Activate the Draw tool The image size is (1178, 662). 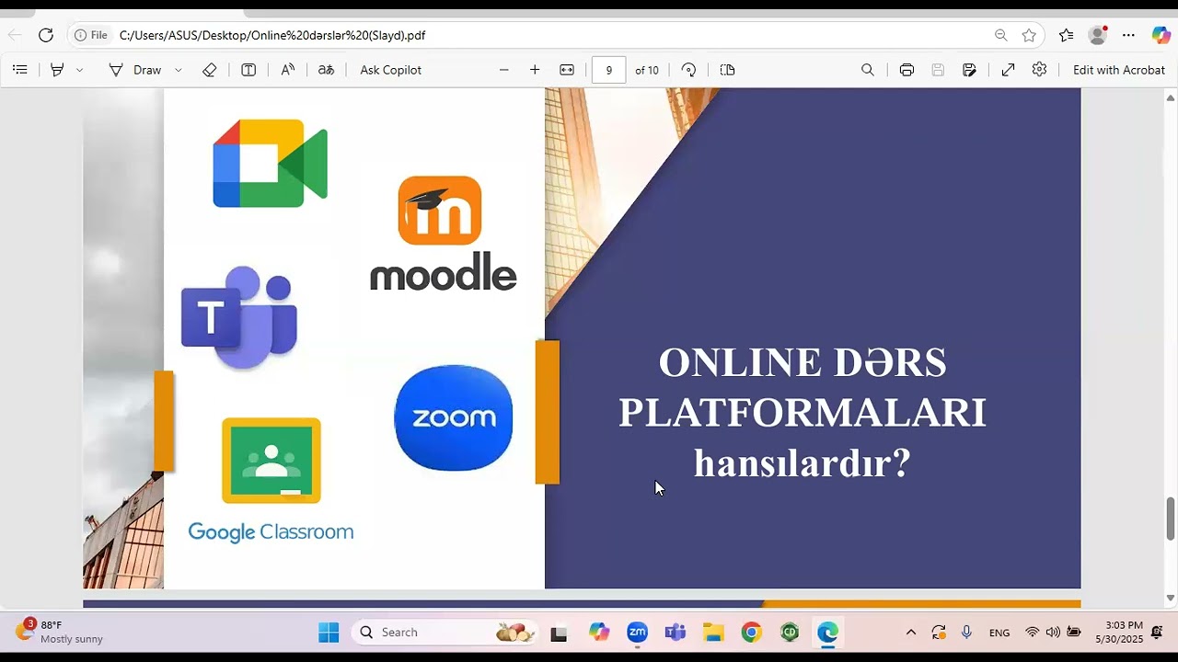[135, 70]
